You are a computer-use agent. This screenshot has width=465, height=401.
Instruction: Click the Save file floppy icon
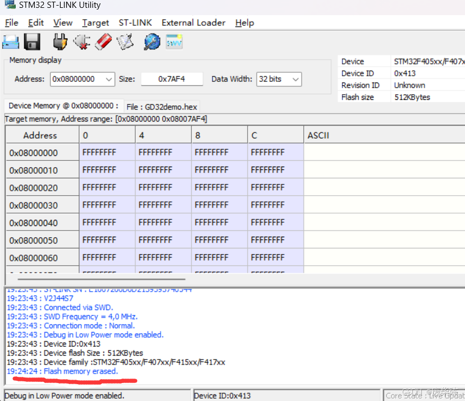click(32, 42)
